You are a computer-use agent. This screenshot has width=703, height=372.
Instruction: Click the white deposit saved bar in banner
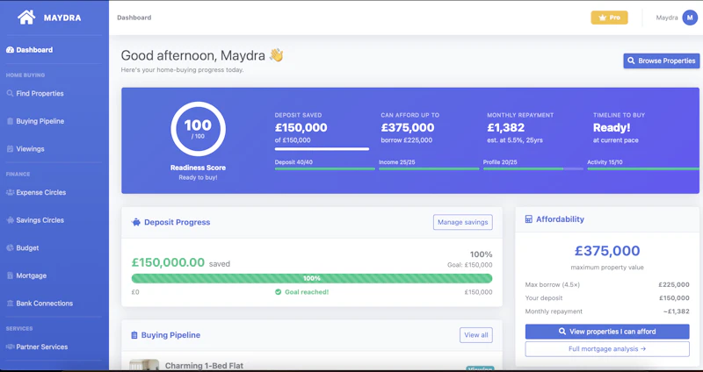point(322,148)
